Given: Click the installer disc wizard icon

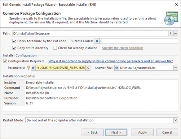Looking at the screenshot, I should (x=171, y=18).
